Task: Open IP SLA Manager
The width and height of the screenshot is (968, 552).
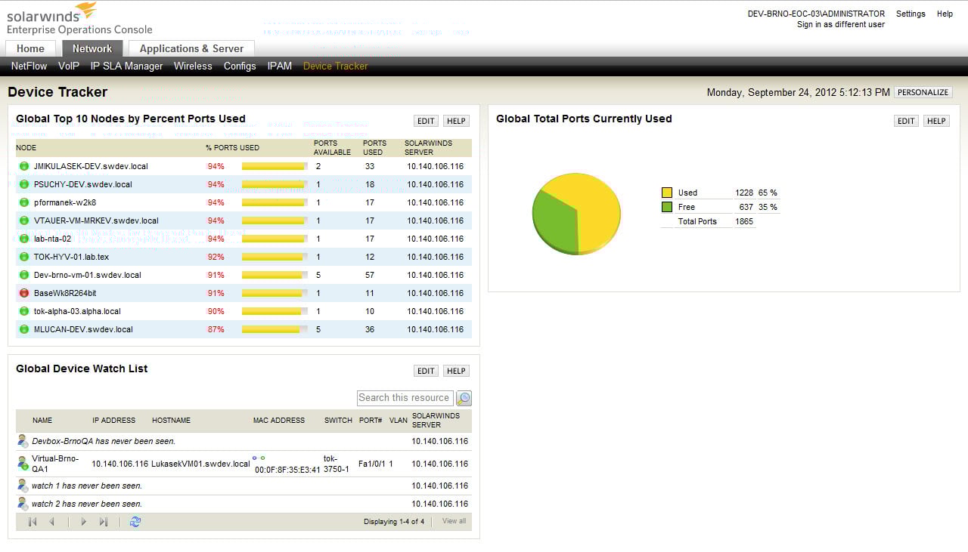Action: tap(127, 66)
